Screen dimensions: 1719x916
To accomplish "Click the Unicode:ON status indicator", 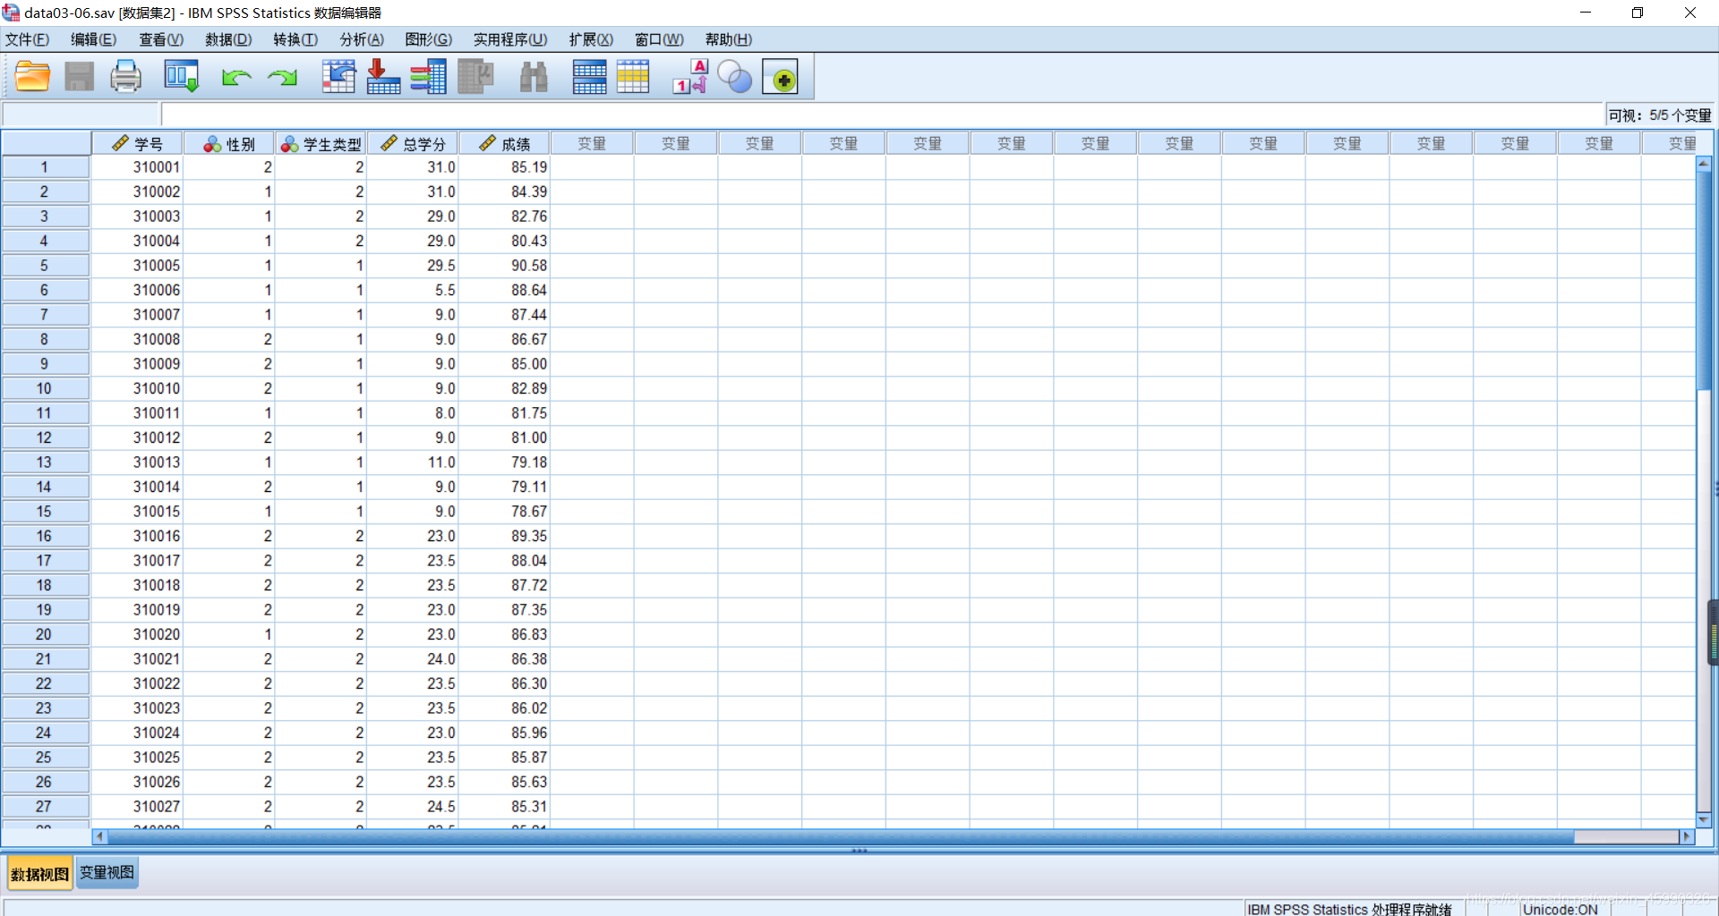I will coord(1560,909).
